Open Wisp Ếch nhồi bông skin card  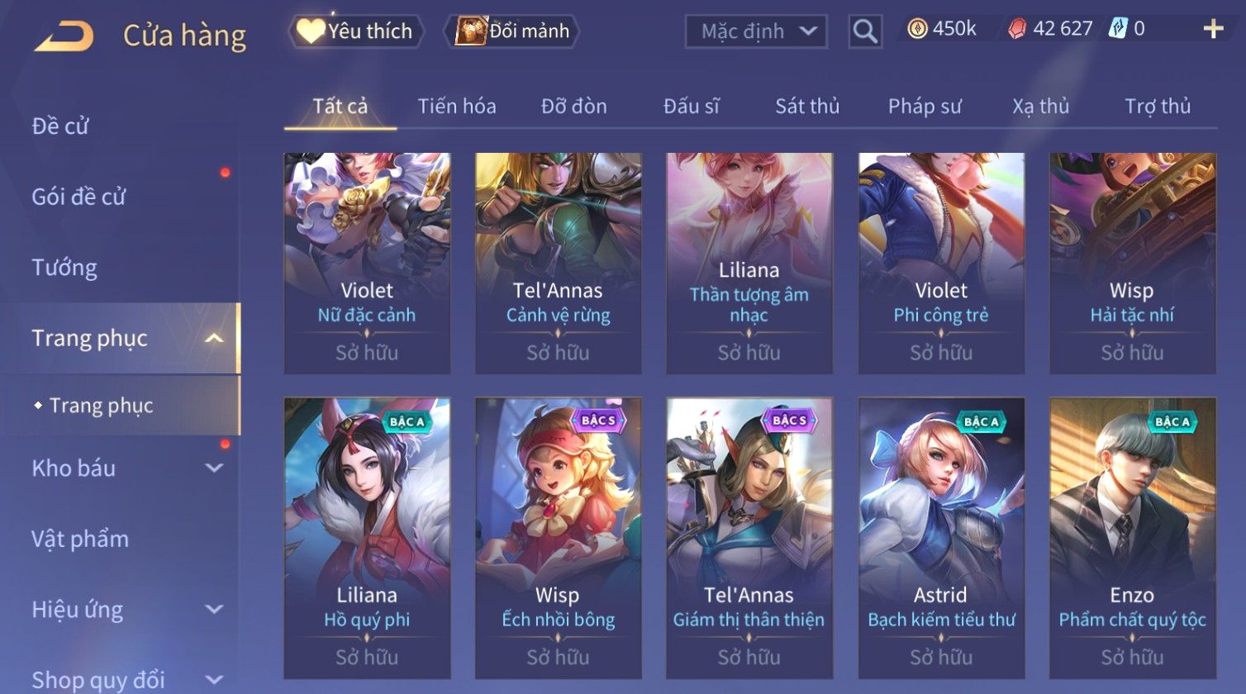click(x=558, y=538)
